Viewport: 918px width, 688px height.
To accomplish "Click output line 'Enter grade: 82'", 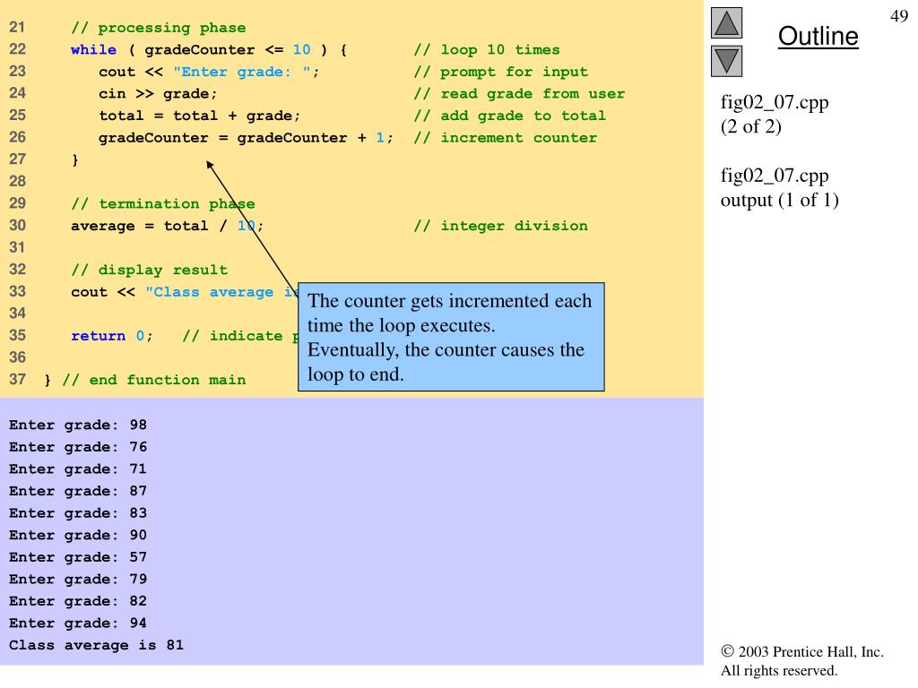I will click(x=78, y=601).
